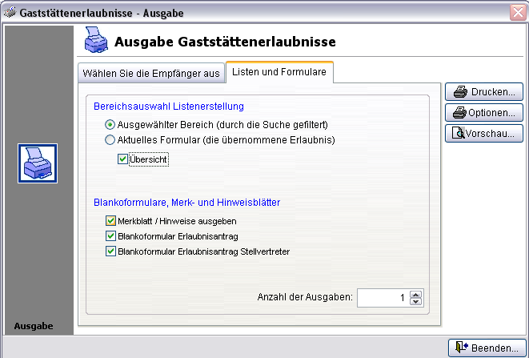
Task: Click the application icon in the title bar
Action: pos(10,12)
